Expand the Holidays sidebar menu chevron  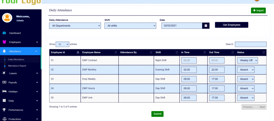[37, 91]
